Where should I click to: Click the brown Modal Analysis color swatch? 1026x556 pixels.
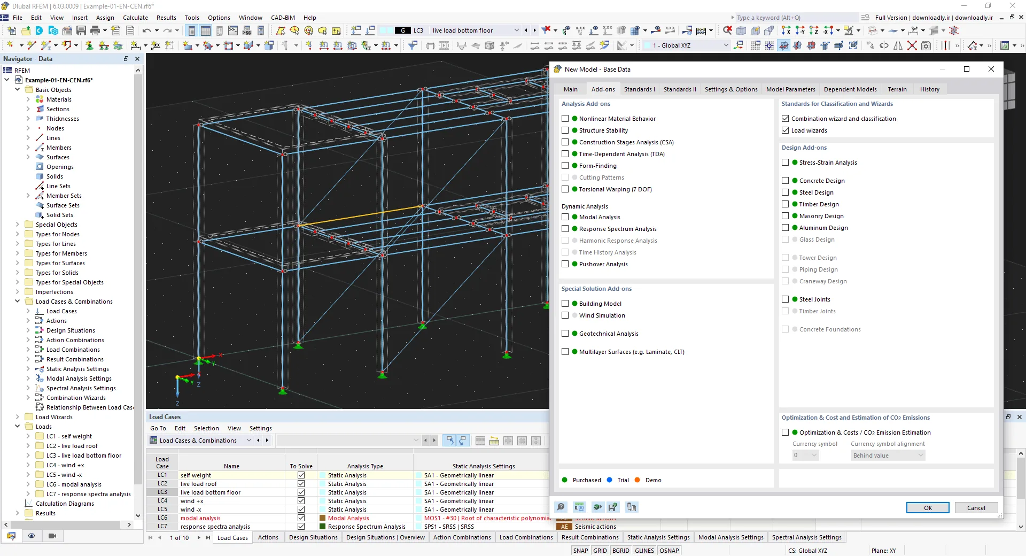click(323, 518)
